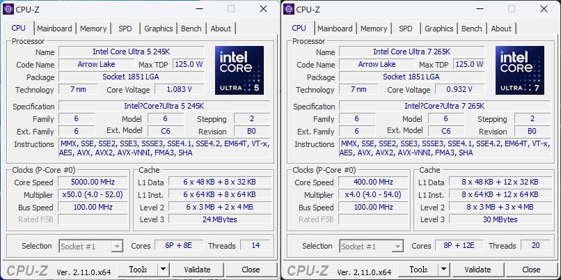Click Level 2 value 6 x 3 MB + 2 x 4 MB
The height and width of the screenshot is (280, 561).
tap(220, 207)
